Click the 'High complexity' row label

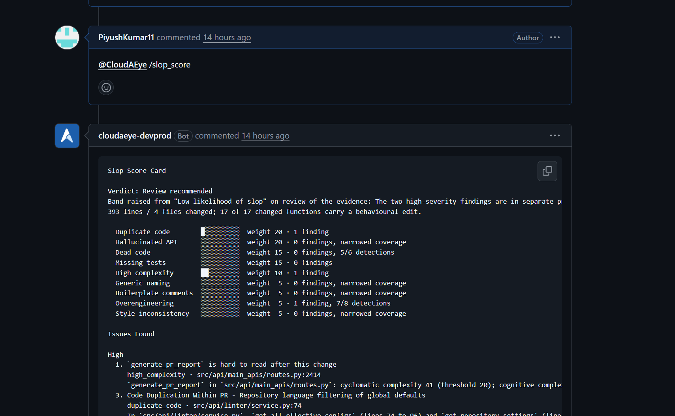pyautogui.click(x=145, y=273)
